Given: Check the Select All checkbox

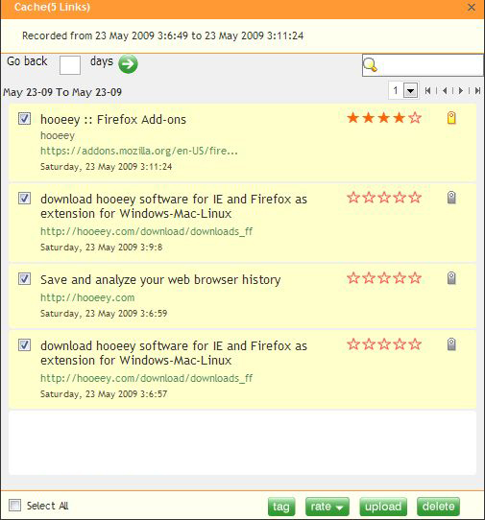Looking at the screenshot, I should (x=15, y=506).
